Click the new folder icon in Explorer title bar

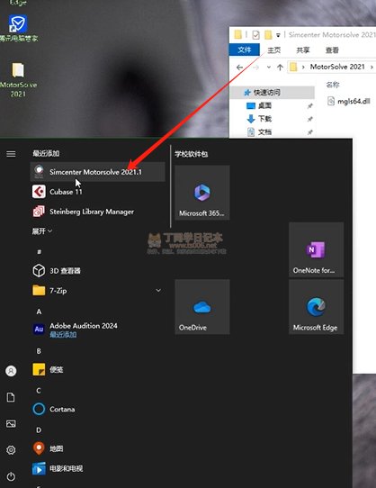click(x=268, y=34)
